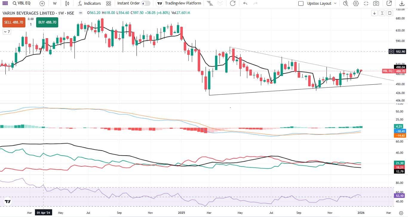Click the Vol 27.601M value
This screenshot has height=217, width=408.
pos(180,13)
